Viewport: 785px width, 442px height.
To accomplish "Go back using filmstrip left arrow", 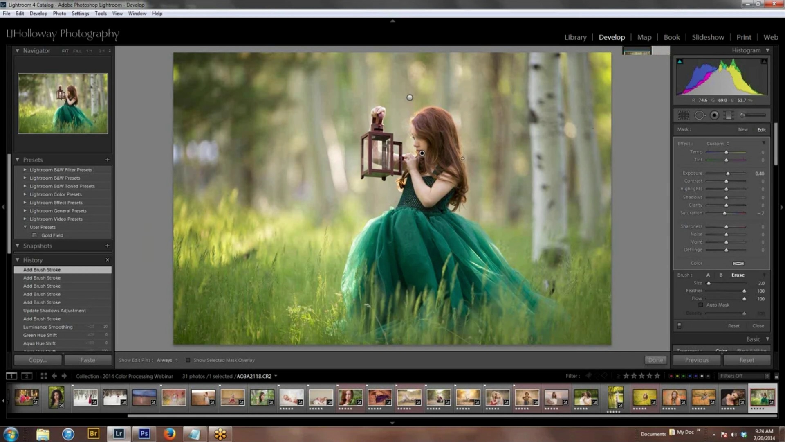I will pyautogui.click(x=54, y=376).
